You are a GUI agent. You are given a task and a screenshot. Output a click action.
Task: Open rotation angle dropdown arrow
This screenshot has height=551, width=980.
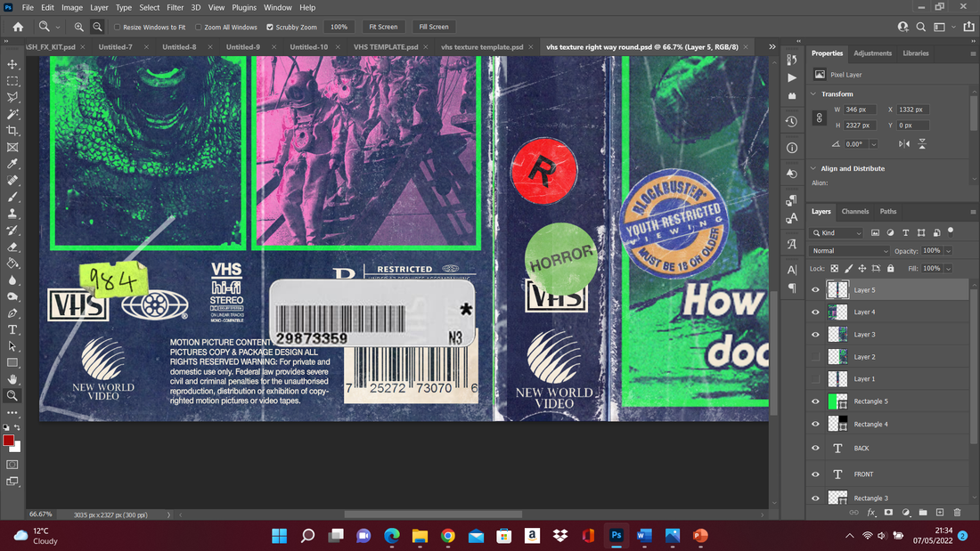click(x=873, y=144)
